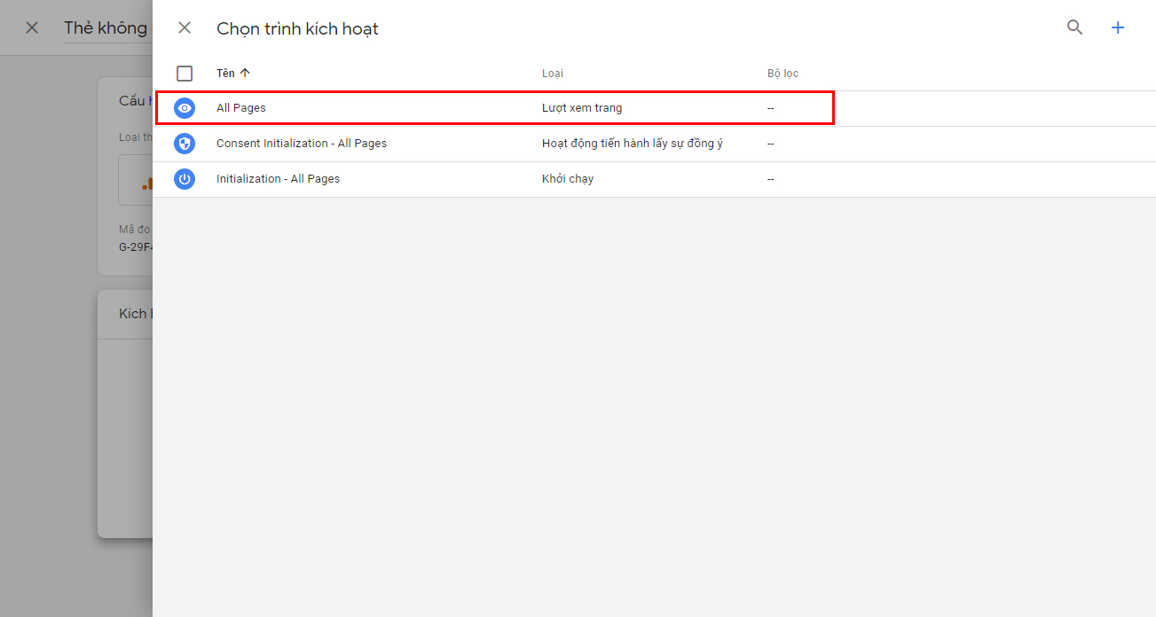1156x617 pixels.
Task: Tick the select-all checkbox in header
Action: click(185, 74)
